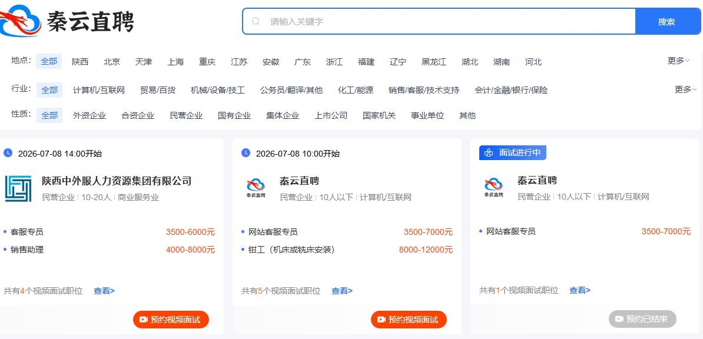
Task: Filter location by 湖北
Action: [x=470, y=62]
